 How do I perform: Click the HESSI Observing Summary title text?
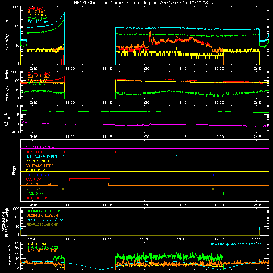(144, 3)
